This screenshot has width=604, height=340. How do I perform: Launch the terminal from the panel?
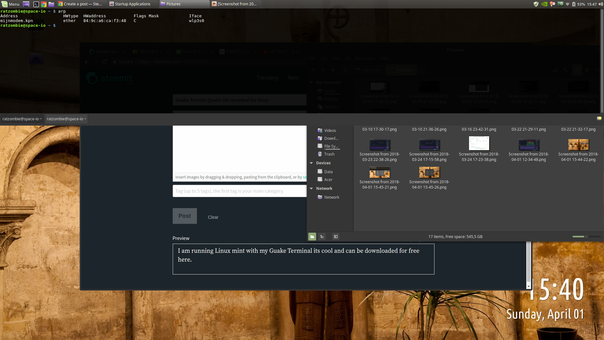coord(36,4)
